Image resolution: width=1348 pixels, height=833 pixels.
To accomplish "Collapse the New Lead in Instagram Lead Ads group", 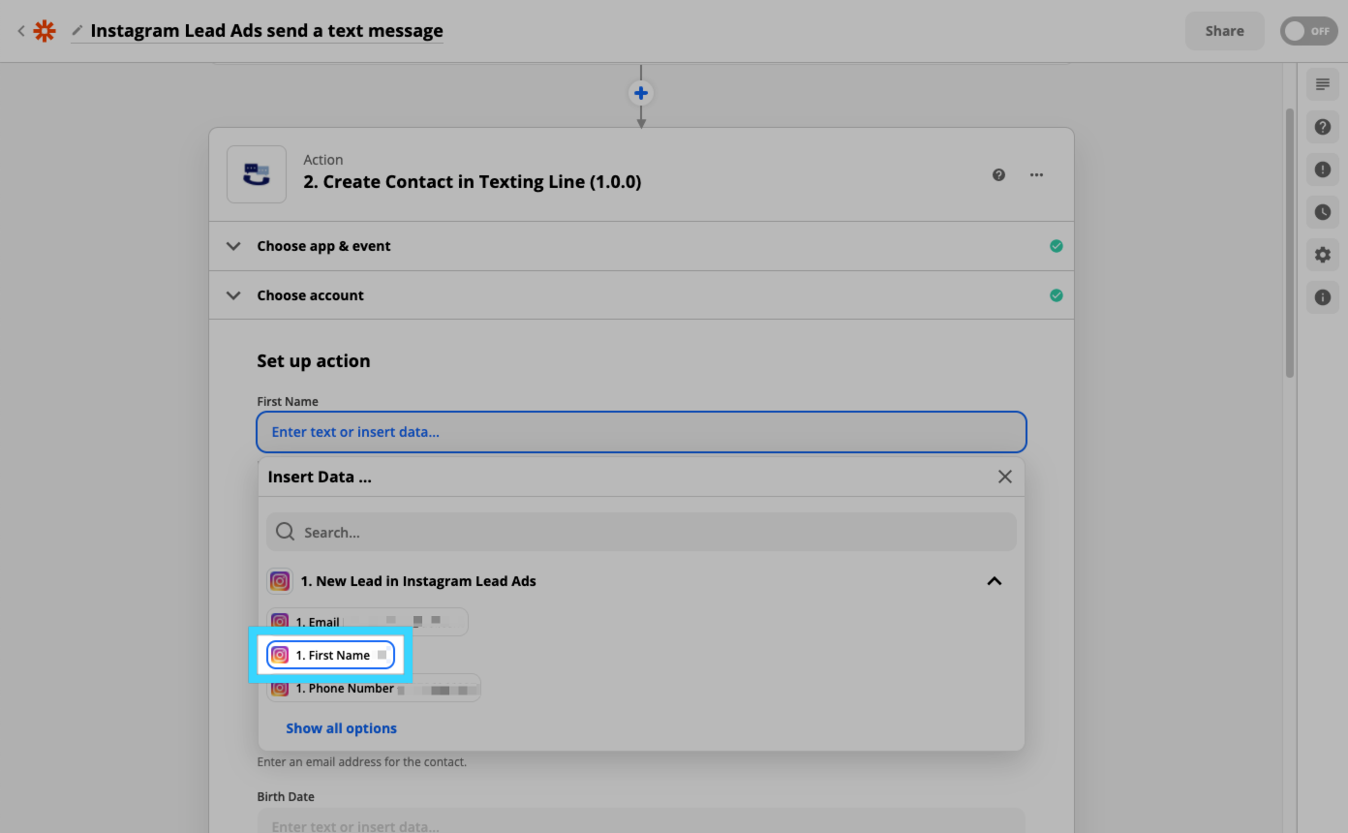I will click(x=994, y=581).
